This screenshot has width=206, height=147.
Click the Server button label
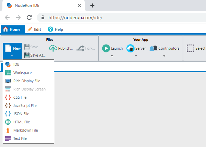tap(140, 48)
